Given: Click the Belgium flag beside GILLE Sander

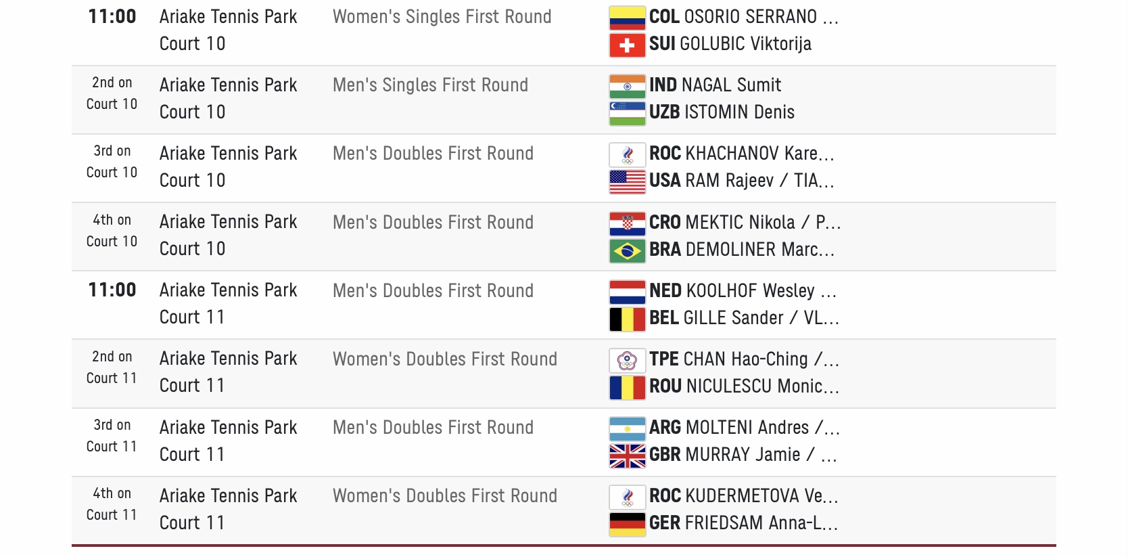Looking at the screenshot, I should [627, 319].
